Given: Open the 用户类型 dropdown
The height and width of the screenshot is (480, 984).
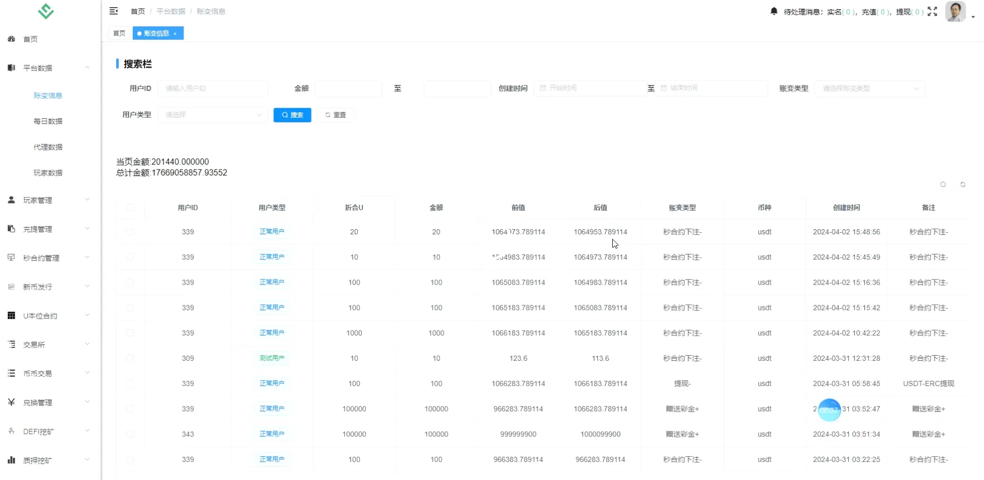Looking at the screenshot, I should [212, 115].
